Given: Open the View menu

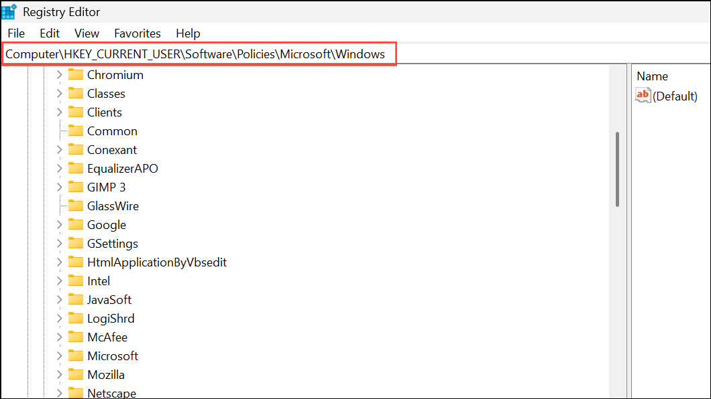Looking at the screenshot, I should coord(87,33).
